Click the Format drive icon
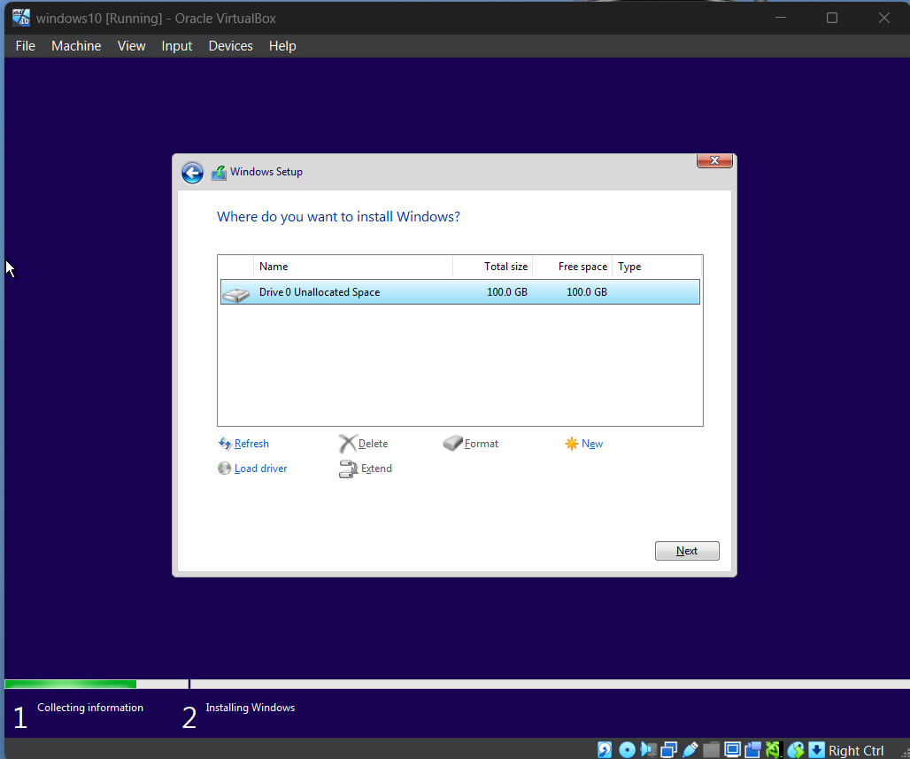 (452, 443)
